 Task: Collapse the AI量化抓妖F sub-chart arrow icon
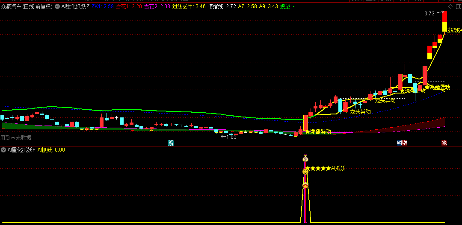click(x=3, y=150)
